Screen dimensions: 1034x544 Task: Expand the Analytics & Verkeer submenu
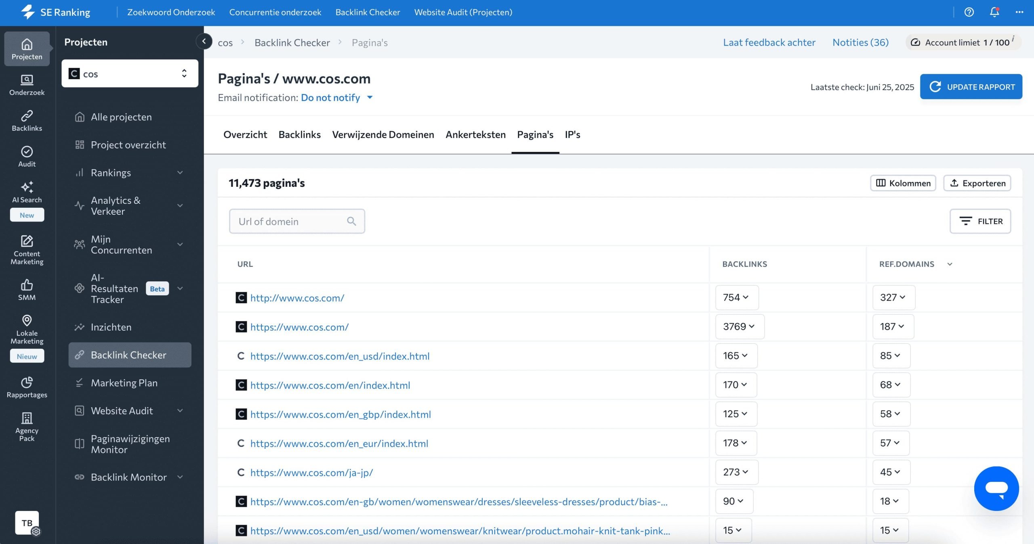coord(180,206)
